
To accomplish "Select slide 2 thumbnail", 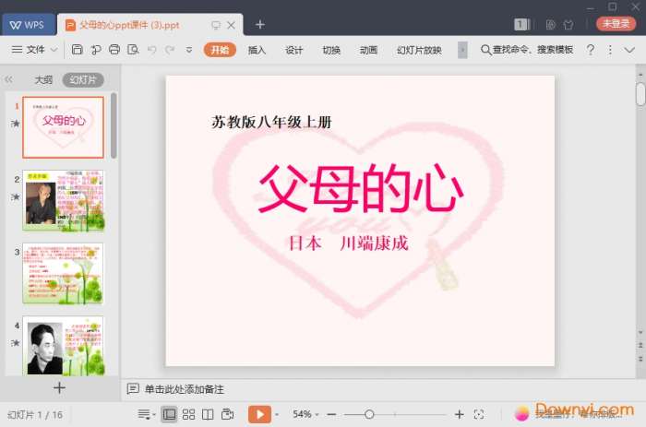I will (64, 199).
